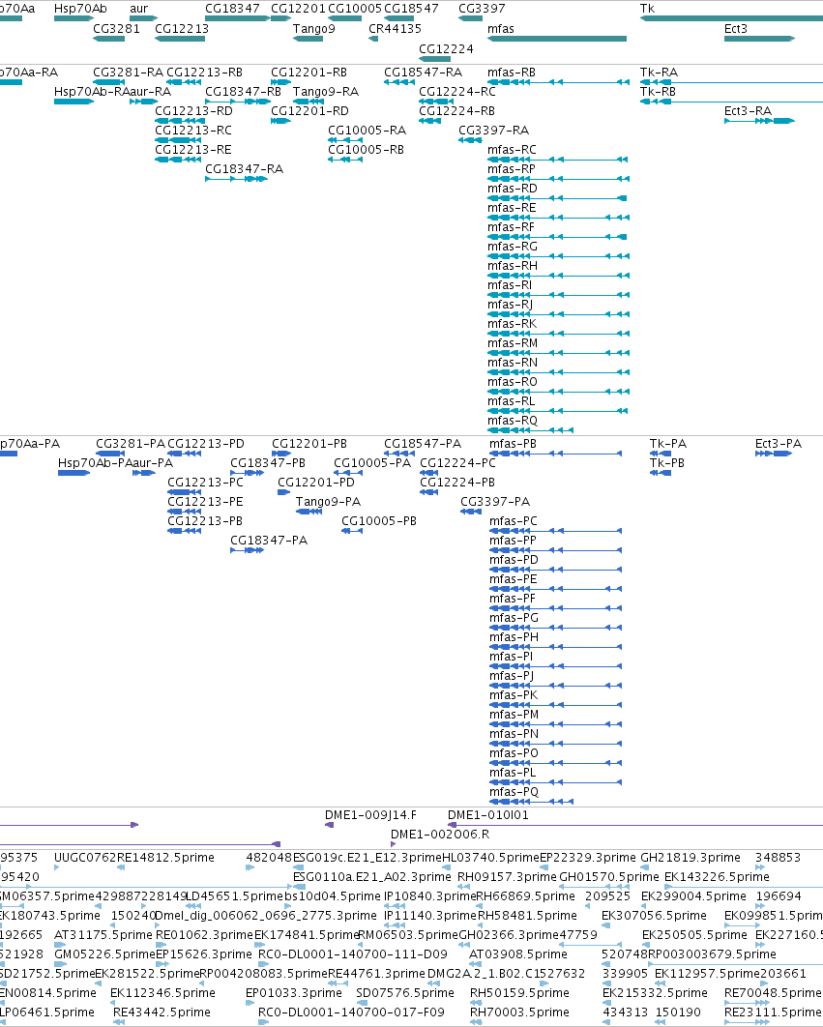This screenshot has height=1027, width=823.
Task: Select the CG3281 gene label
Action: tap(116, 29)
